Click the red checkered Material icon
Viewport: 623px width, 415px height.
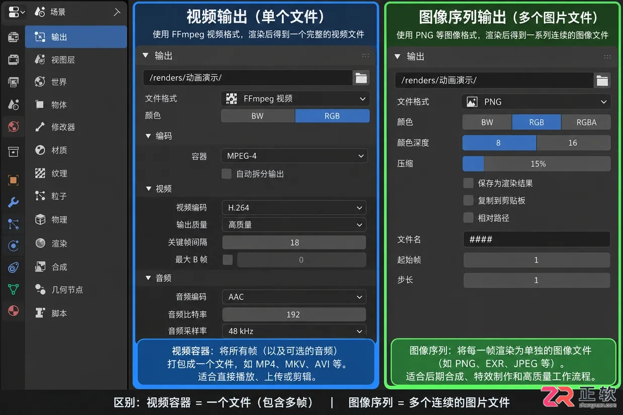13,311
